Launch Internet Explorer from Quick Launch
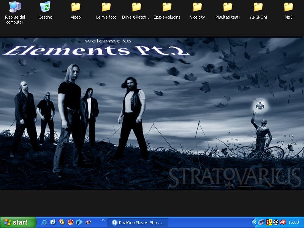 pos(44,222)
